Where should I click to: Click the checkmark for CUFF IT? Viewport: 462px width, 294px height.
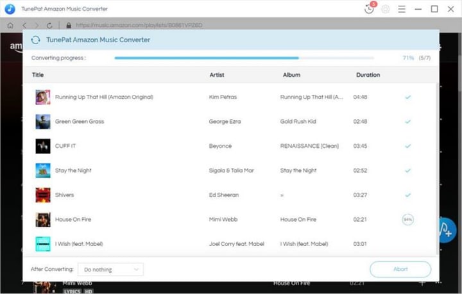click(x=408, y=146)
